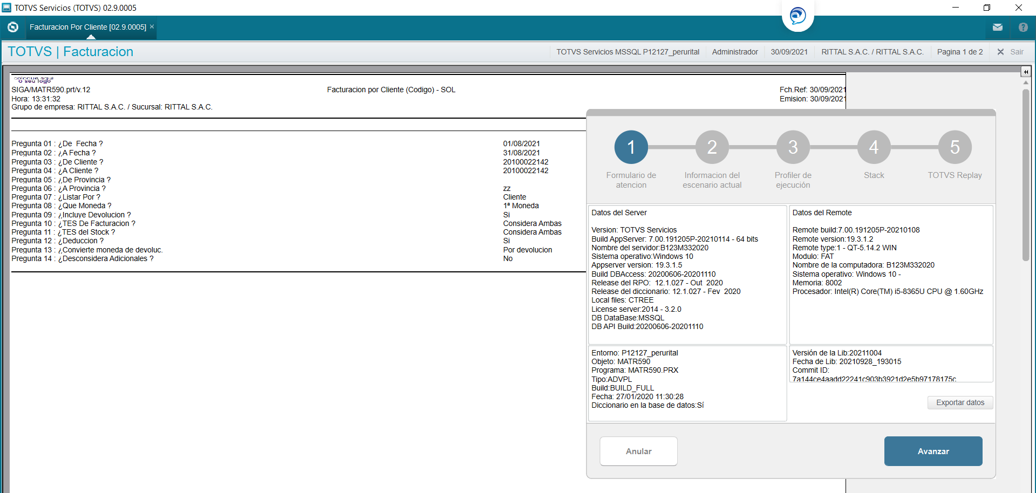Viewport: 1036px width, 493px height.
Task: Click 'Pregunta 01 : ¿De Fecha ?' row
Action: tap(57, 143)
